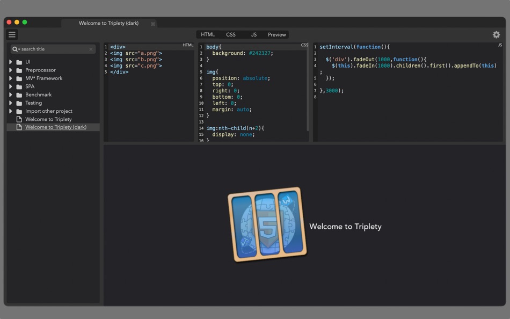Viewport: 510px width, 319px height.
Task: Click 'position: absolute' in CSS editor
Action: [x=241, y=78]
